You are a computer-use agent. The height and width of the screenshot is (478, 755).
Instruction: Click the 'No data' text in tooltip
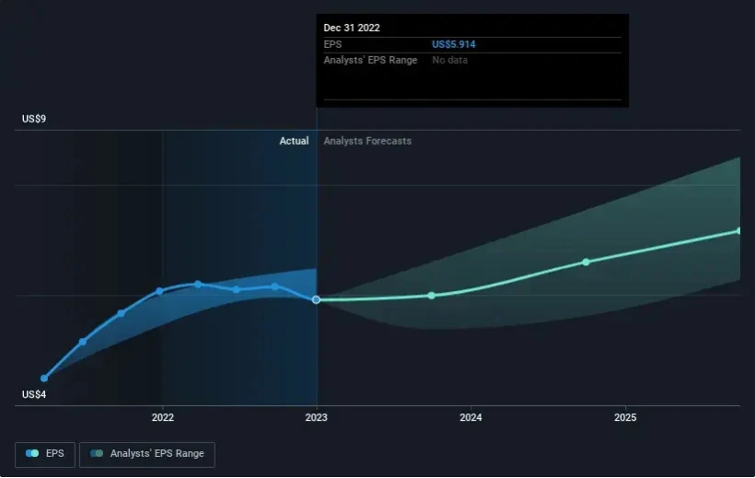click(450, 60)
